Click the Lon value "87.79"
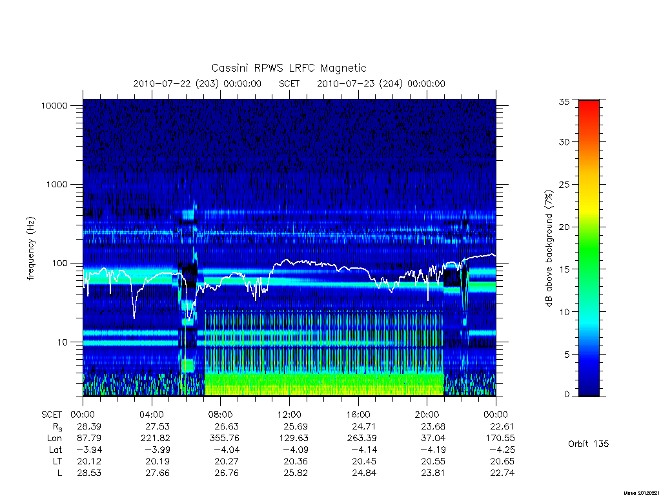Viewport: 661px width, 496px height. tap(89, 439)
